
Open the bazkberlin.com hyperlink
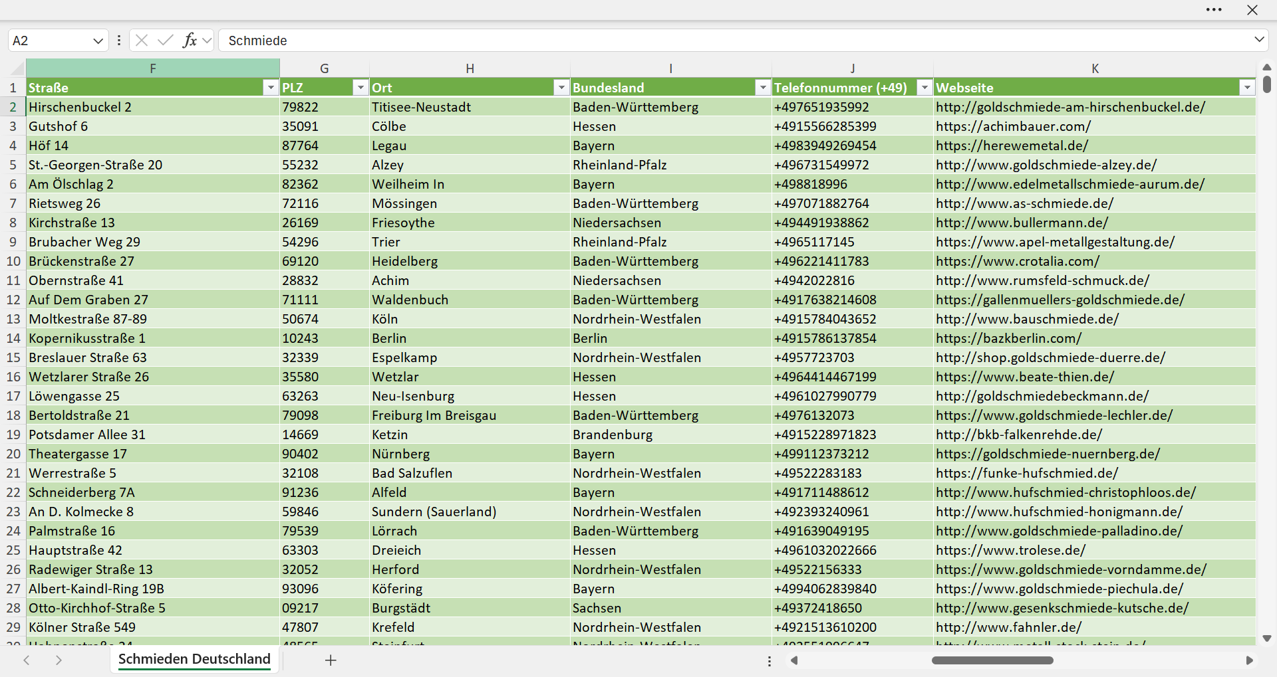pyautogui.click(x=1008, y=338)
